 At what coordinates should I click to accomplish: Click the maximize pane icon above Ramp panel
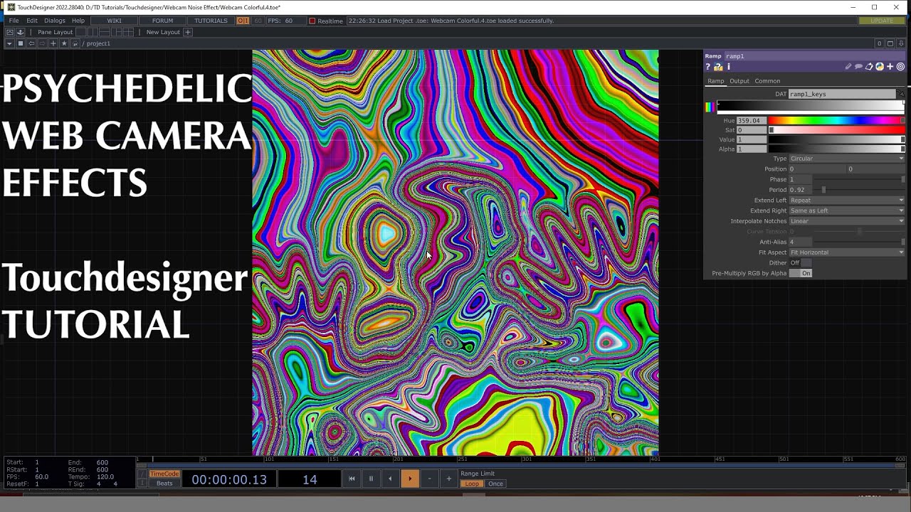(890, 43)
